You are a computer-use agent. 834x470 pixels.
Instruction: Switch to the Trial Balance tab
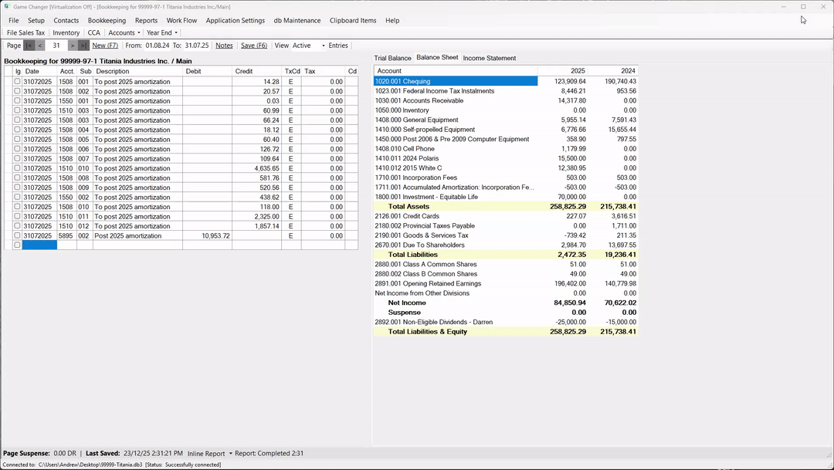pyautogui.click(x=392, y=58)
